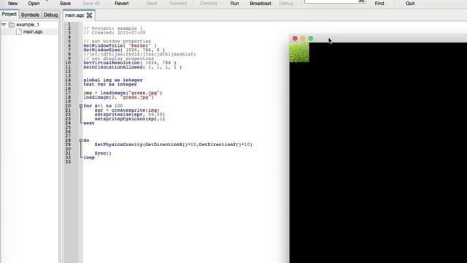Collapse the for loop fold marker

(81, 106)
